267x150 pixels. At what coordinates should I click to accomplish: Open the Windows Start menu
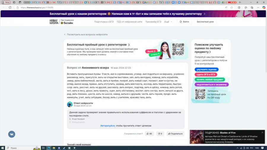click(x=3, y=148)
